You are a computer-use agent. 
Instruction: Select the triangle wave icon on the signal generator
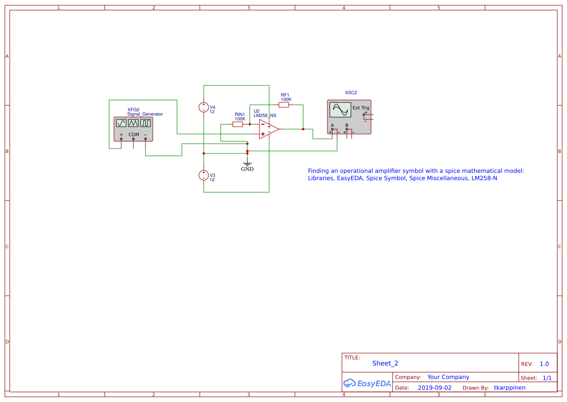point(133,122)
